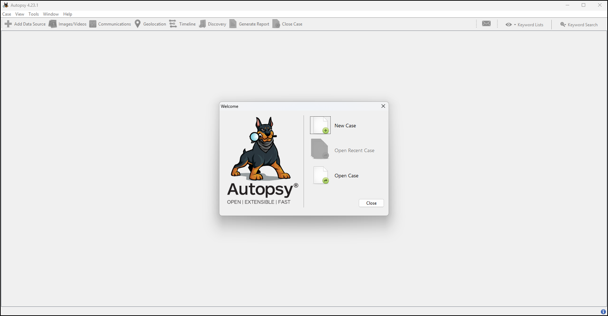Click the Generate Report label
Image resolution: width=608 pixels, height=316 pixels.
point(254,24)
